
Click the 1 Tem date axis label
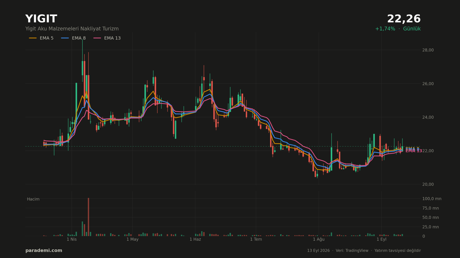(x=256, y=239)
